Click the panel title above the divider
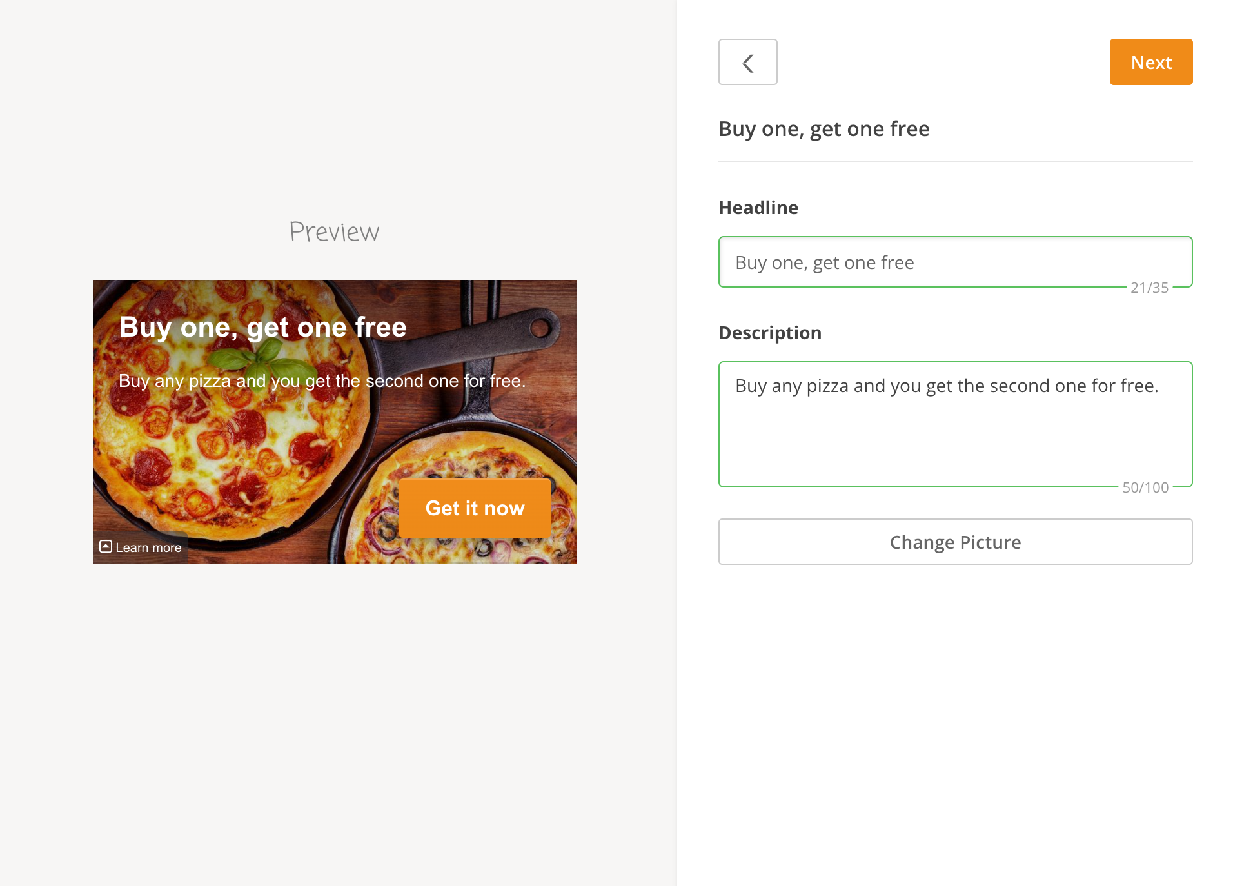This screenshot has height=886, width=1233. click(824, 129)
